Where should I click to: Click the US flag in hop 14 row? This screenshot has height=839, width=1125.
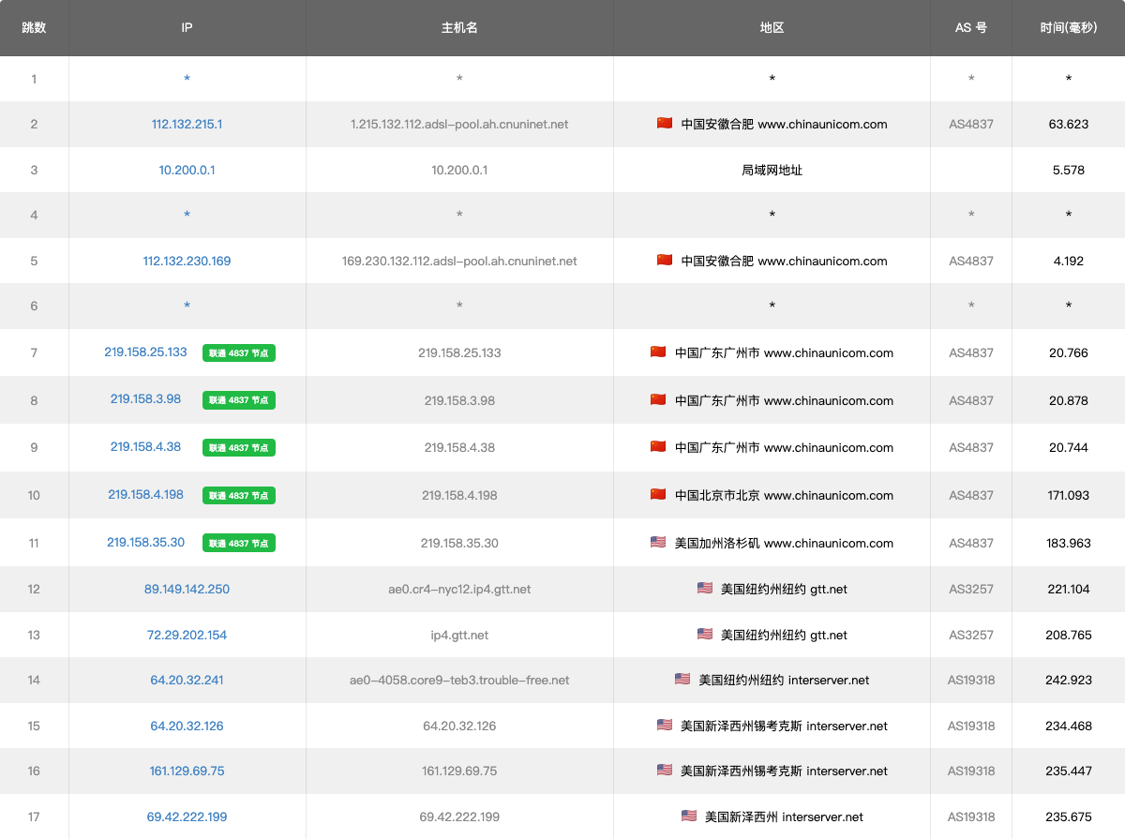(x=682, y=679)
